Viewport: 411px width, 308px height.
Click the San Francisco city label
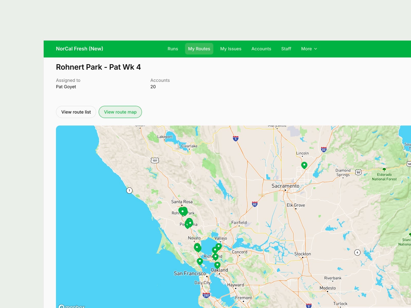190,273
